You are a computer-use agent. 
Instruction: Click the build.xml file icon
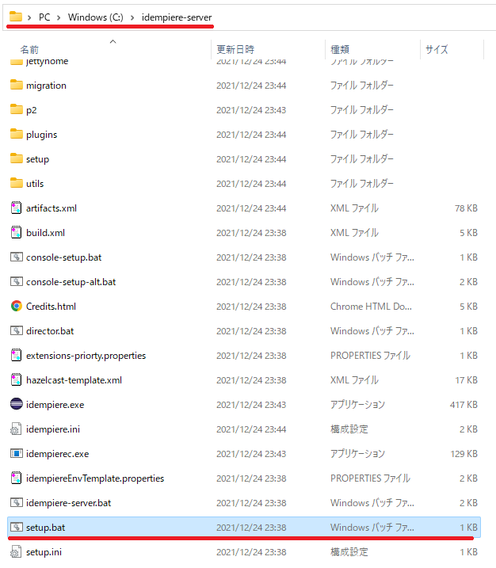coord(17,233)
